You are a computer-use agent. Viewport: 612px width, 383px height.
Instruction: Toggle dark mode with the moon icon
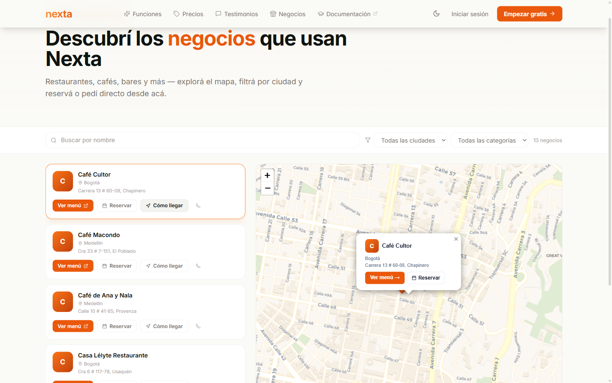[x=436, y=14]
